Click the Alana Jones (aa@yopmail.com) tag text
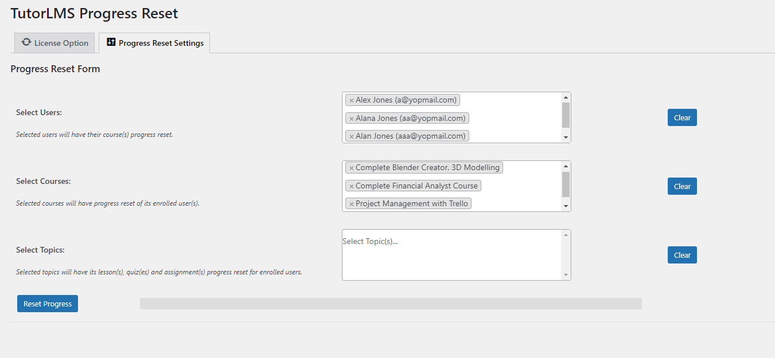The width and height of the screenshot is (775, 358). tap(411, 118)
